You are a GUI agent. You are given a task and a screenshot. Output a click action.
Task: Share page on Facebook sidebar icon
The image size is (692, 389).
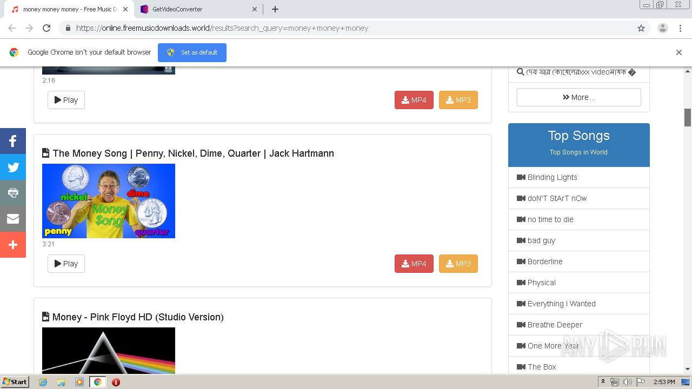pos(13,141)
